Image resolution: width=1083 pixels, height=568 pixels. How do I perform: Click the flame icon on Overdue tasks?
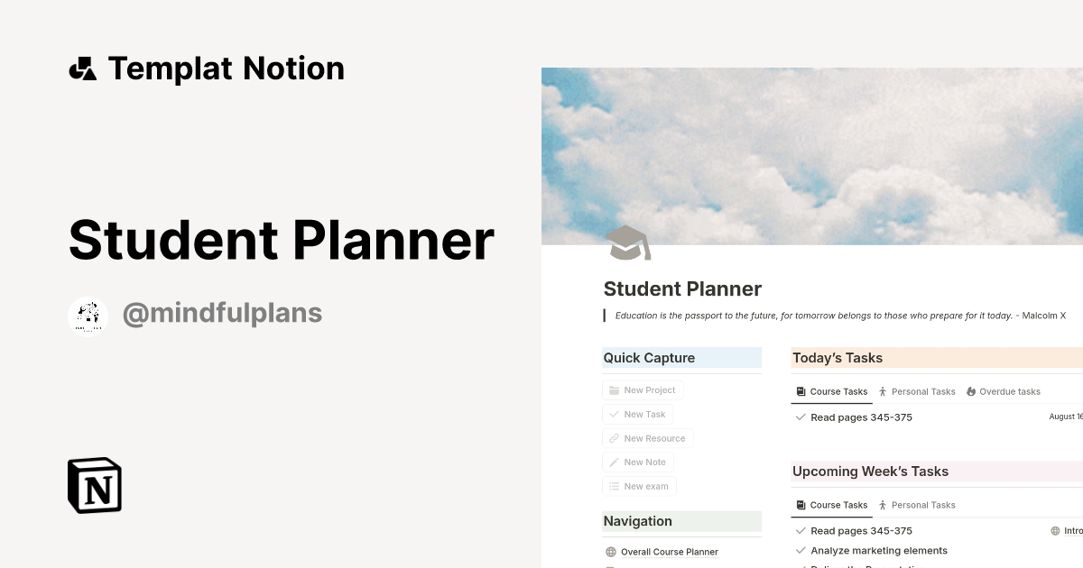(970, 390)
